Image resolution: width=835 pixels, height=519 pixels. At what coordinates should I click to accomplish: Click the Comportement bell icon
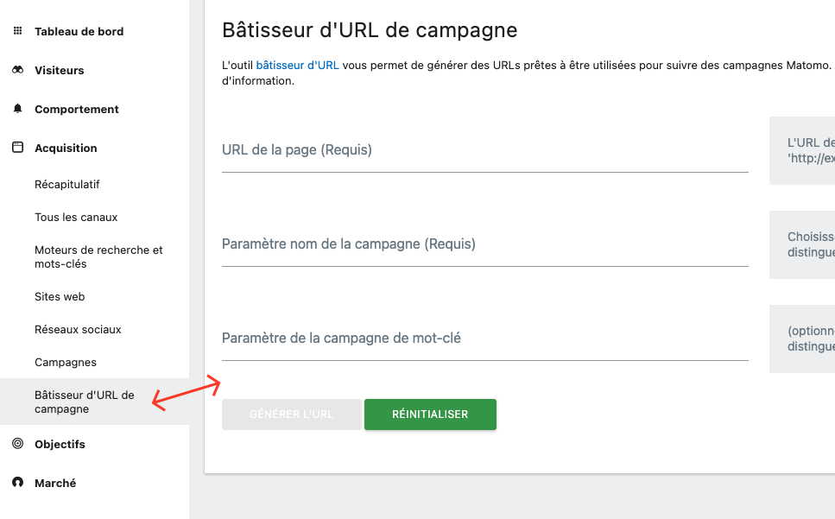click(x=17, y=109)
